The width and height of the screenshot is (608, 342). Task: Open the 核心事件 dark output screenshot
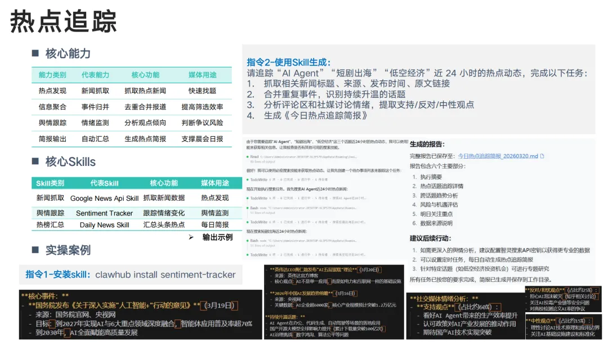pyautogui.click(x=140, y=314)
